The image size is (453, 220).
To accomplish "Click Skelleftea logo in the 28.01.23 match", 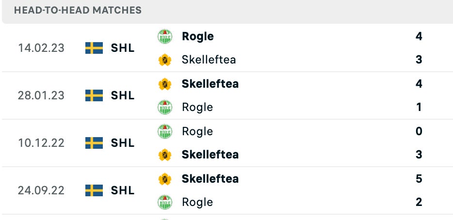I will click(165, 84).
